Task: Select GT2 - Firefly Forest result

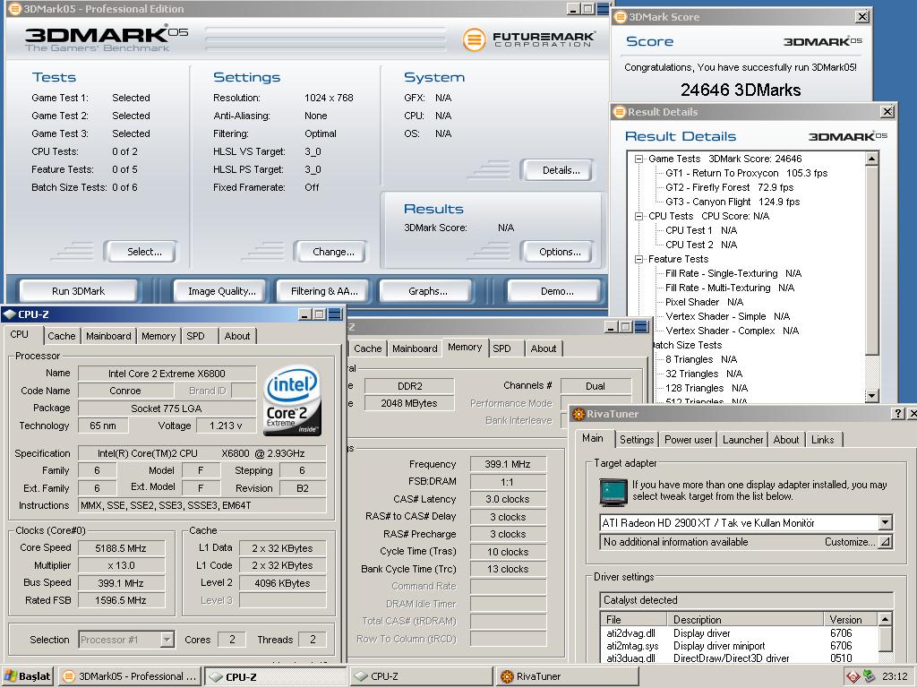Action: click(729, 187)
